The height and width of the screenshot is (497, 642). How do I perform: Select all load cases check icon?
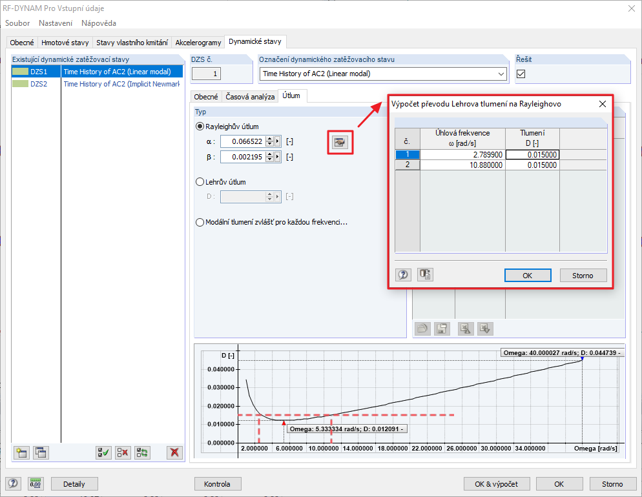pyautogui.click(x=103, y=452)
